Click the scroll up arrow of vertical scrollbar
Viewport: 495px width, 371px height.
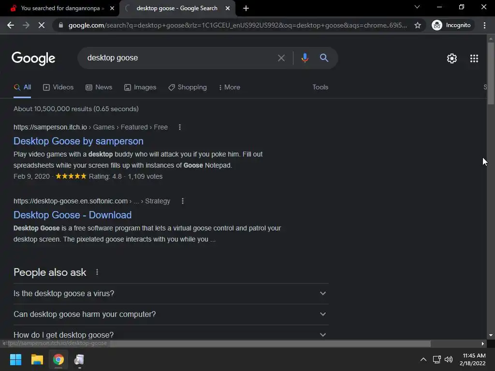[491, 39]
